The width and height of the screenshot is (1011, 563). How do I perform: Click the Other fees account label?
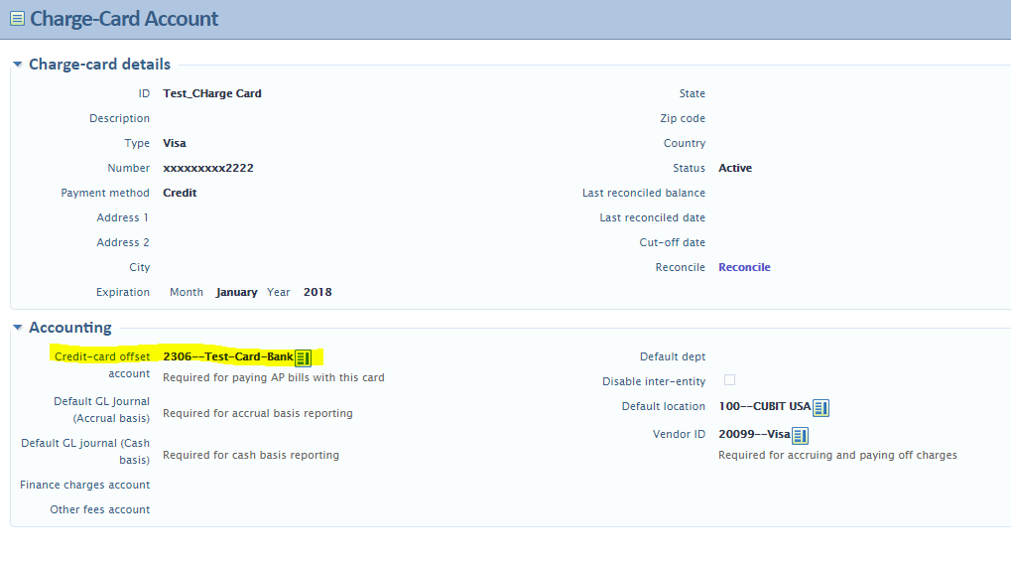100,510
